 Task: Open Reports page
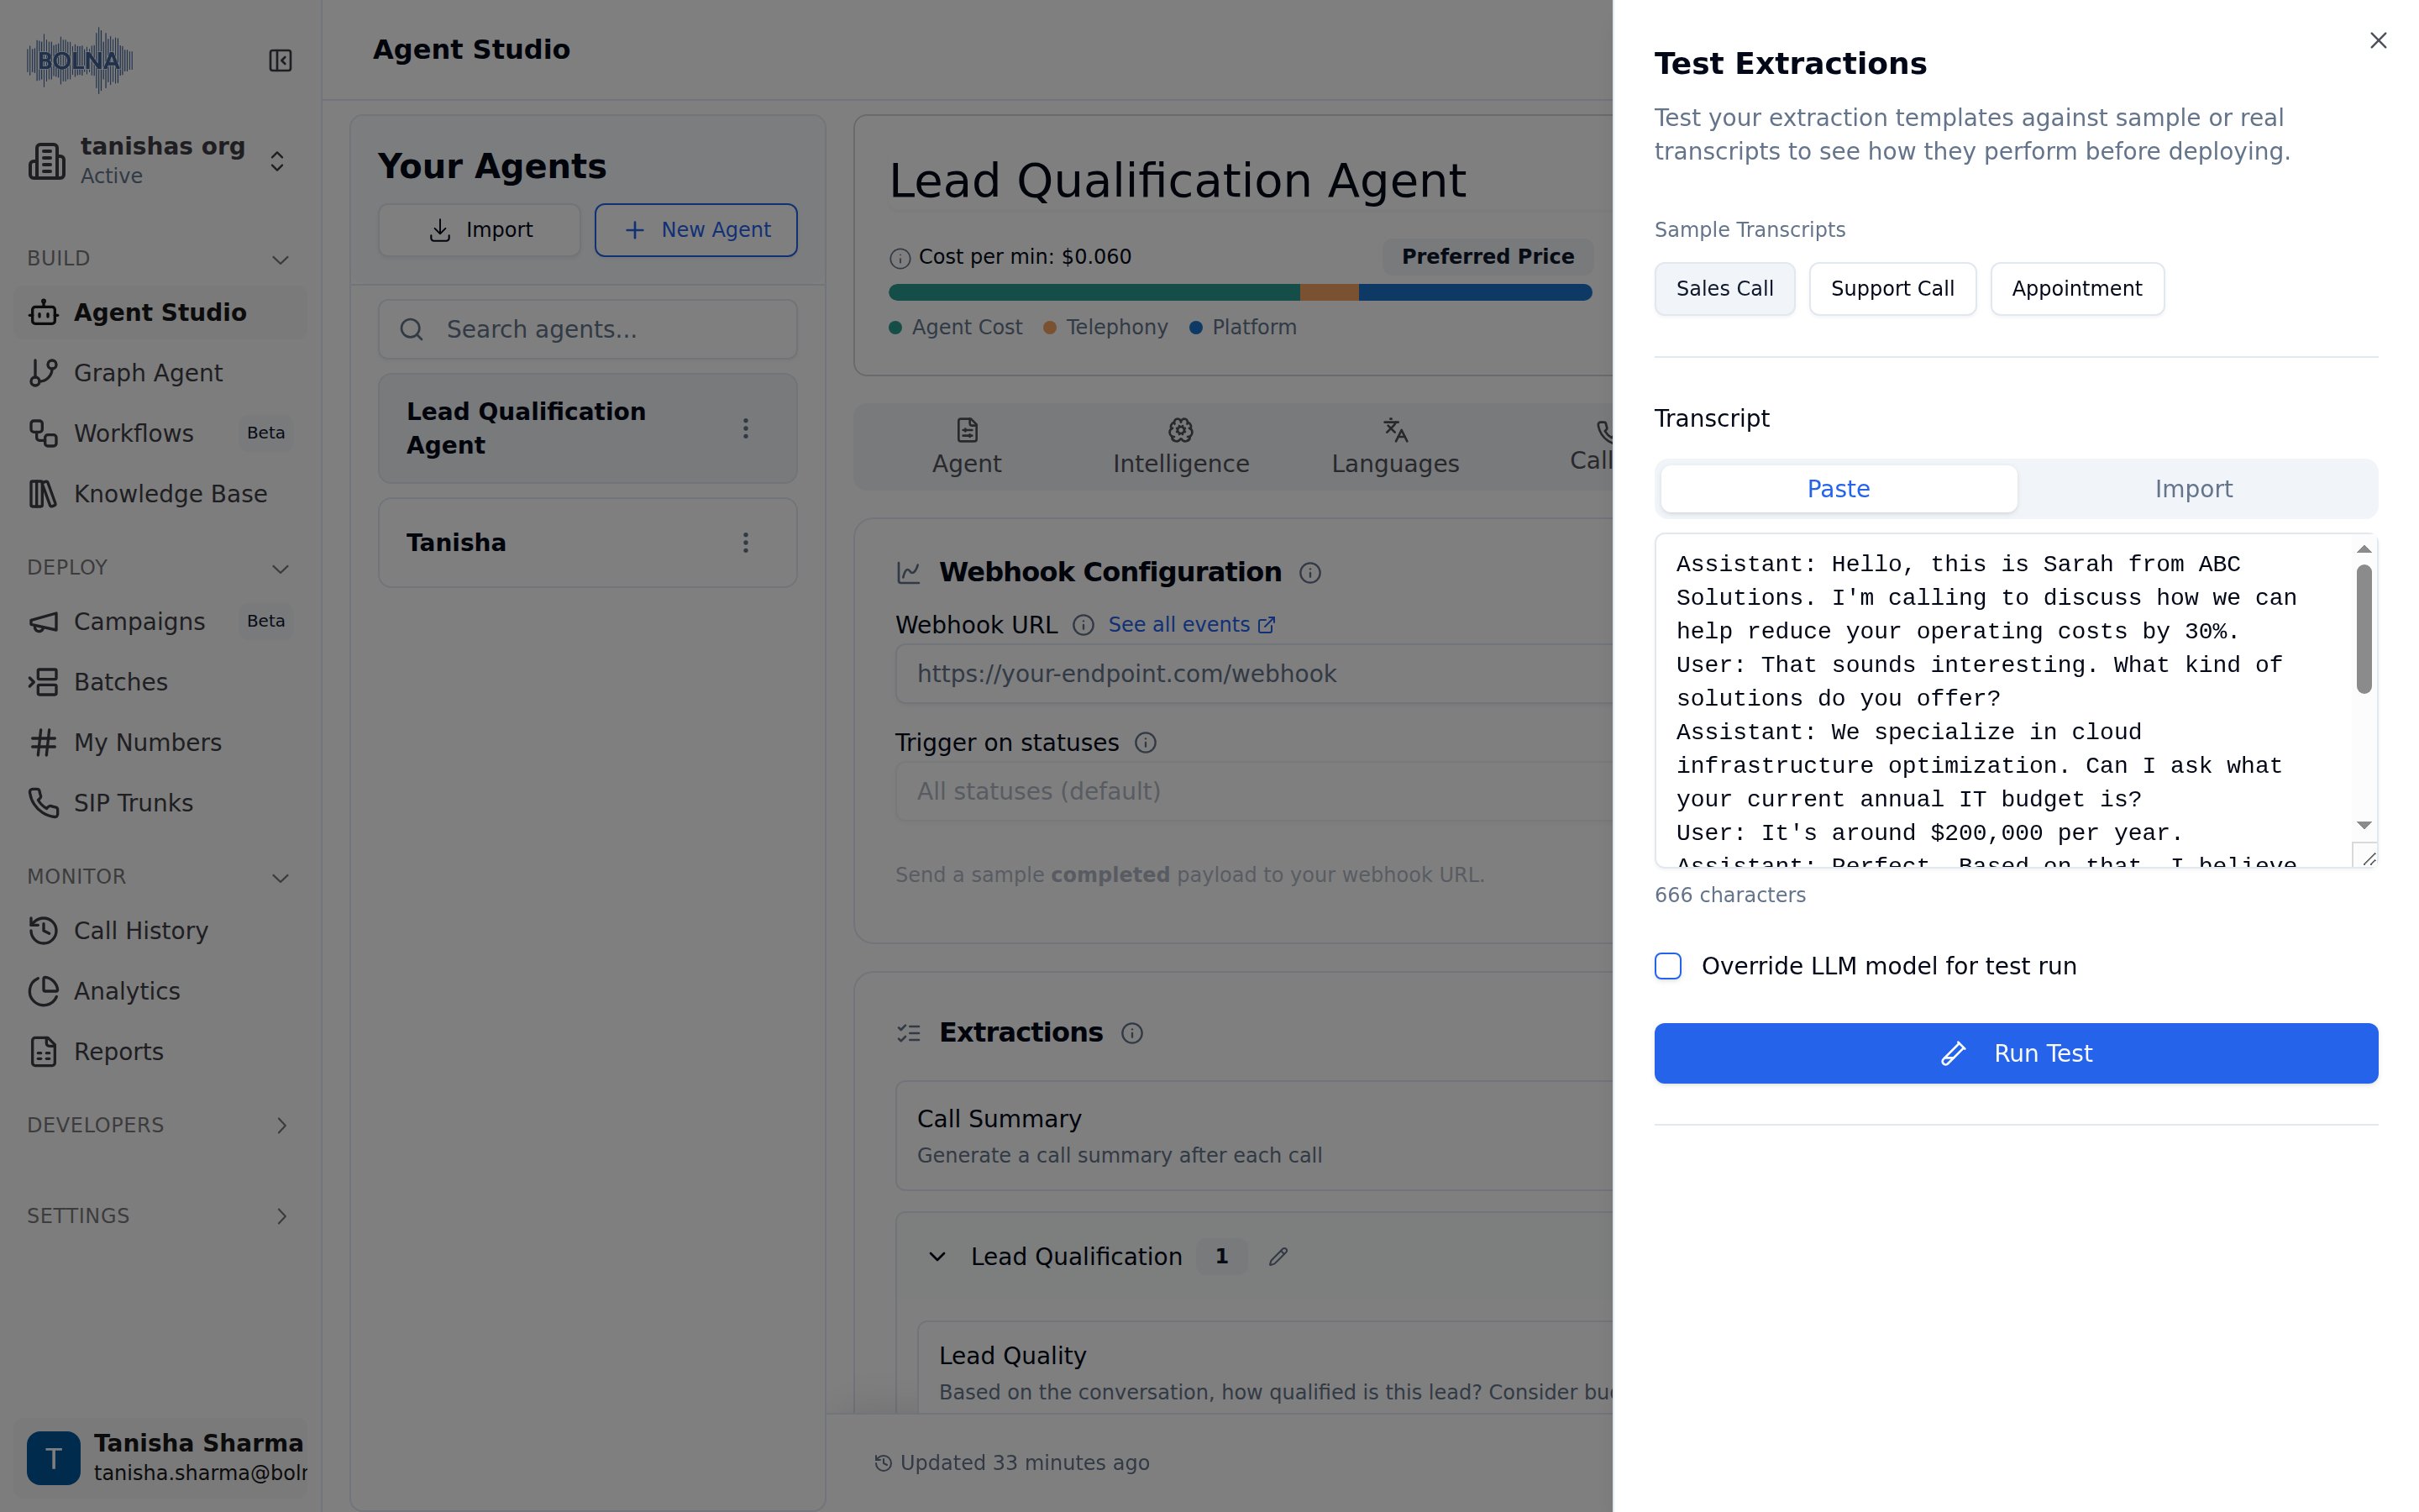point(160,1051)
